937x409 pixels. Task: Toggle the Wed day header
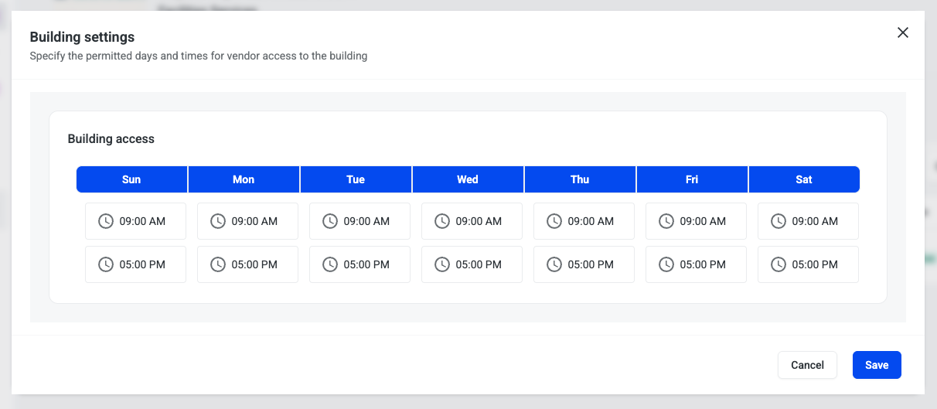point(468,179)
